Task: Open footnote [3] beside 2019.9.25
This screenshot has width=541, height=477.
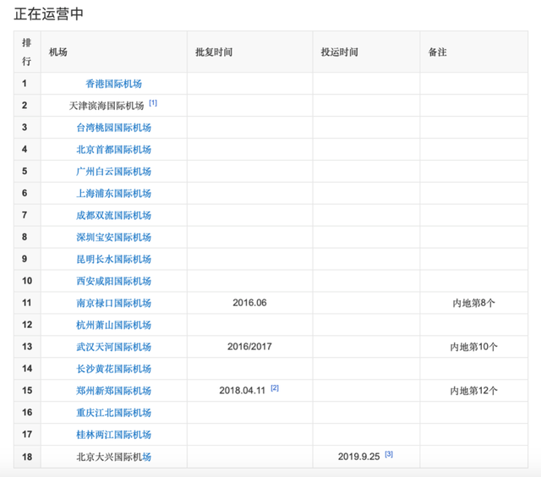Action: 389,454
